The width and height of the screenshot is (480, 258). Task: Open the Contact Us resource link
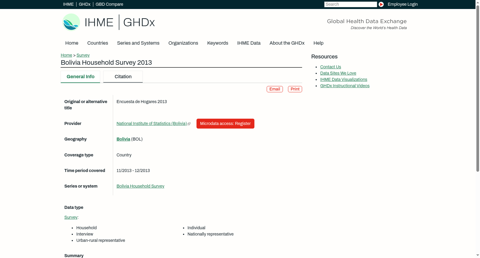coord(331,67)
